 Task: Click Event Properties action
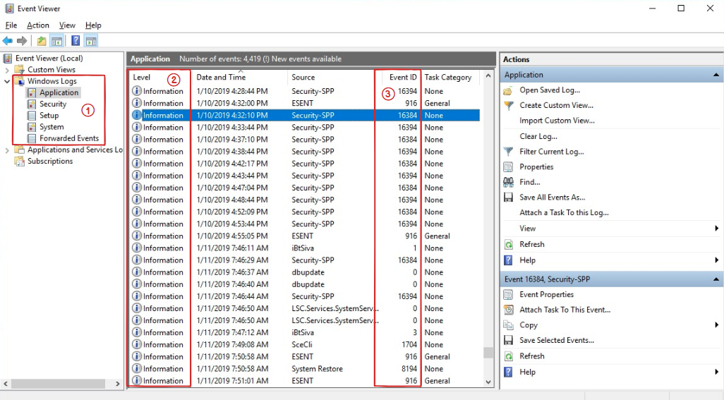546,294
